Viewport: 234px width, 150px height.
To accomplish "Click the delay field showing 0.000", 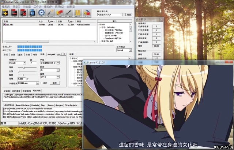I will [x=22, y=79].
